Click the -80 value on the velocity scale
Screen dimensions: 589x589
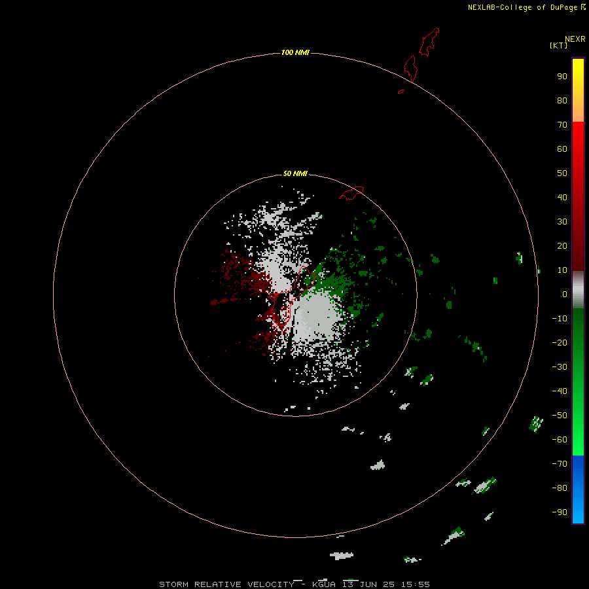pyautogui.click(x=560, y=488)
